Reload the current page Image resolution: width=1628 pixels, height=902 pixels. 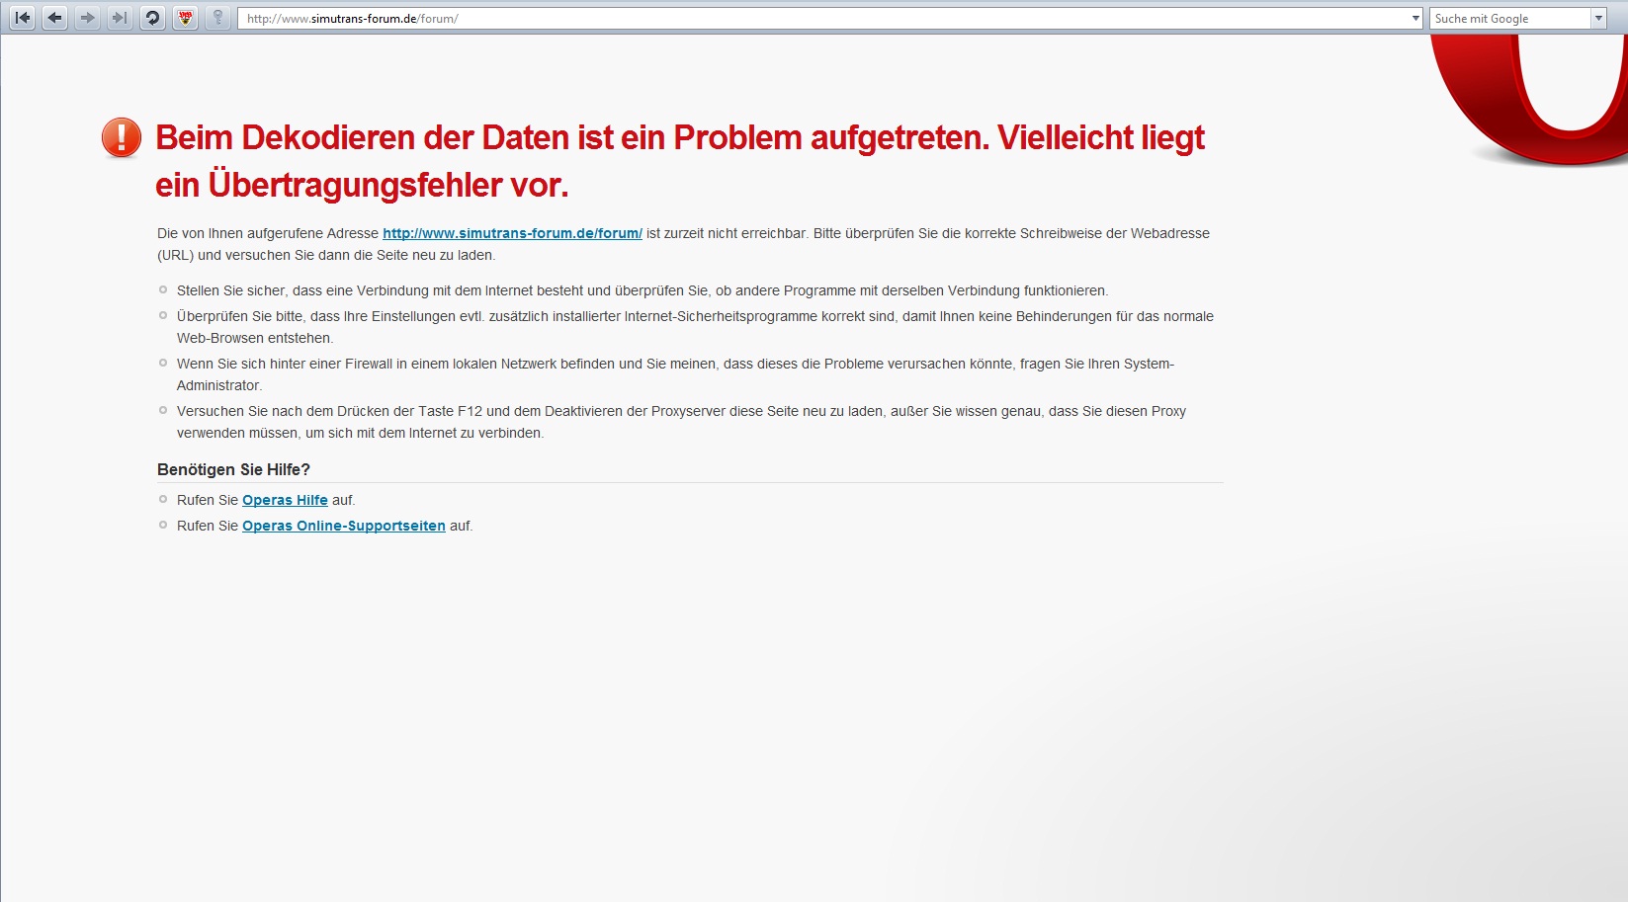(152, 18)
